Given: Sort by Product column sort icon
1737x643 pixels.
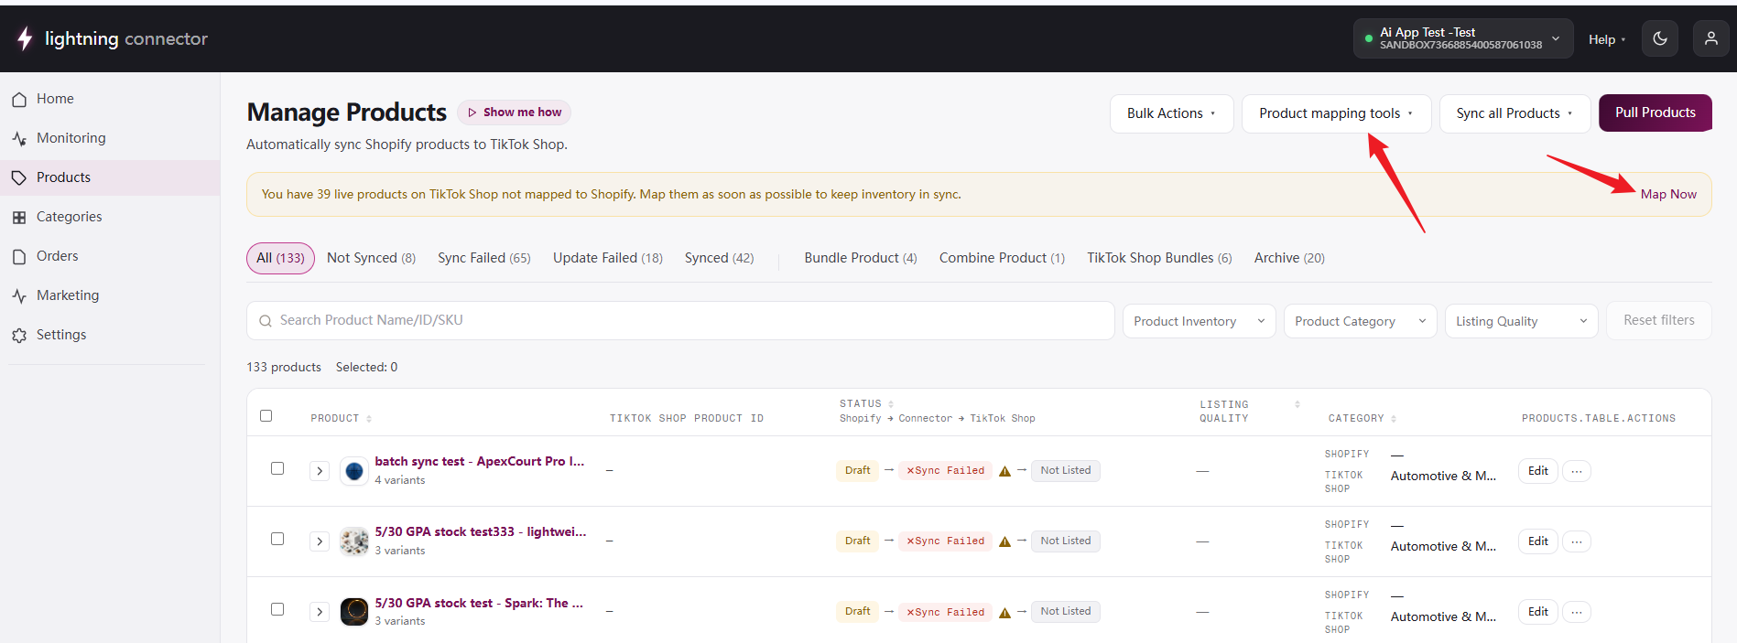Looking at the screenshot, I should [369, 419].
